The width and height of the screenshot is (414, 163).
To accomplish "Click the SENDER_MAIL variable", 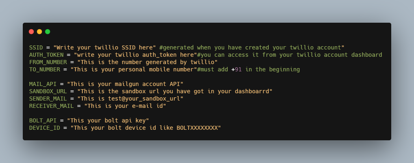I will pyautogui.click(x=48, y=99).
